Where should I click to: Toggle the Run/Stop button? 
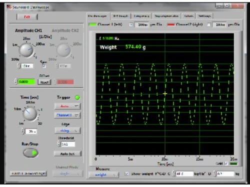30,153
